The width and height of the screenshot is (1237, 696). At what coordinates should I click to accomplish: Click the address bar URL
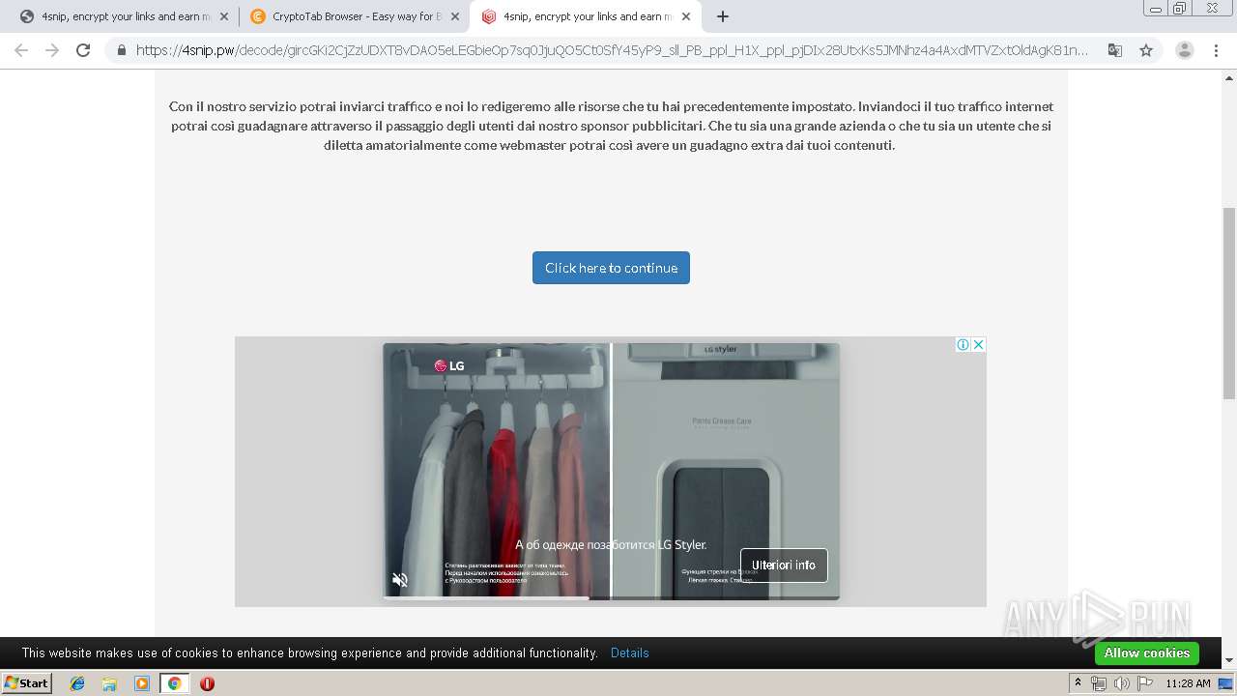coord(612,50)
